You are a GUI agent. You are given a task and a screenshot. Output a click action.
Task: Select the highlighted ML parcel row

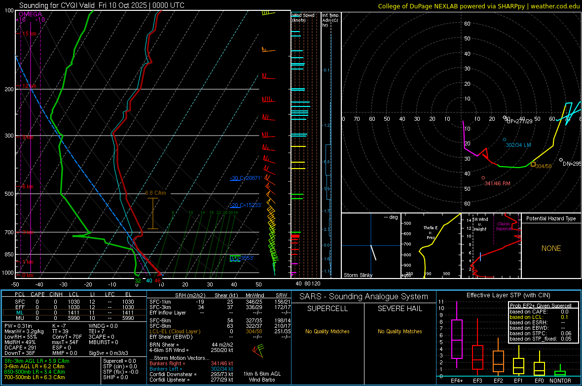tap(74, 313)
